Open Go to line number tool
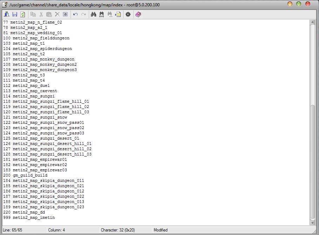 point(118,14)
